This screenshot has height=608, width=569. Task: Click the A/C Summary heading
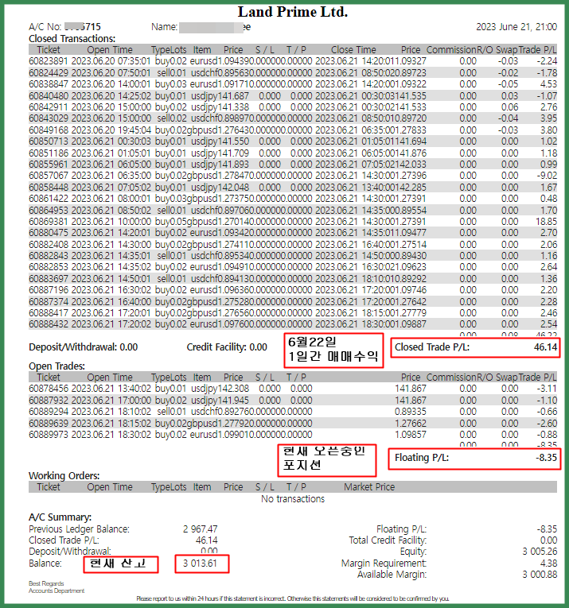(x=60, y=517)
